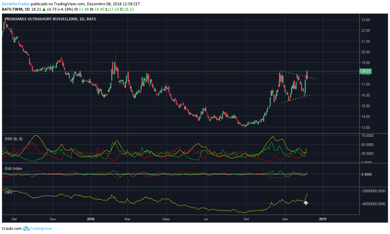Click the 21.00 price axis label
The image size is (390, 234).
[366, 41]
